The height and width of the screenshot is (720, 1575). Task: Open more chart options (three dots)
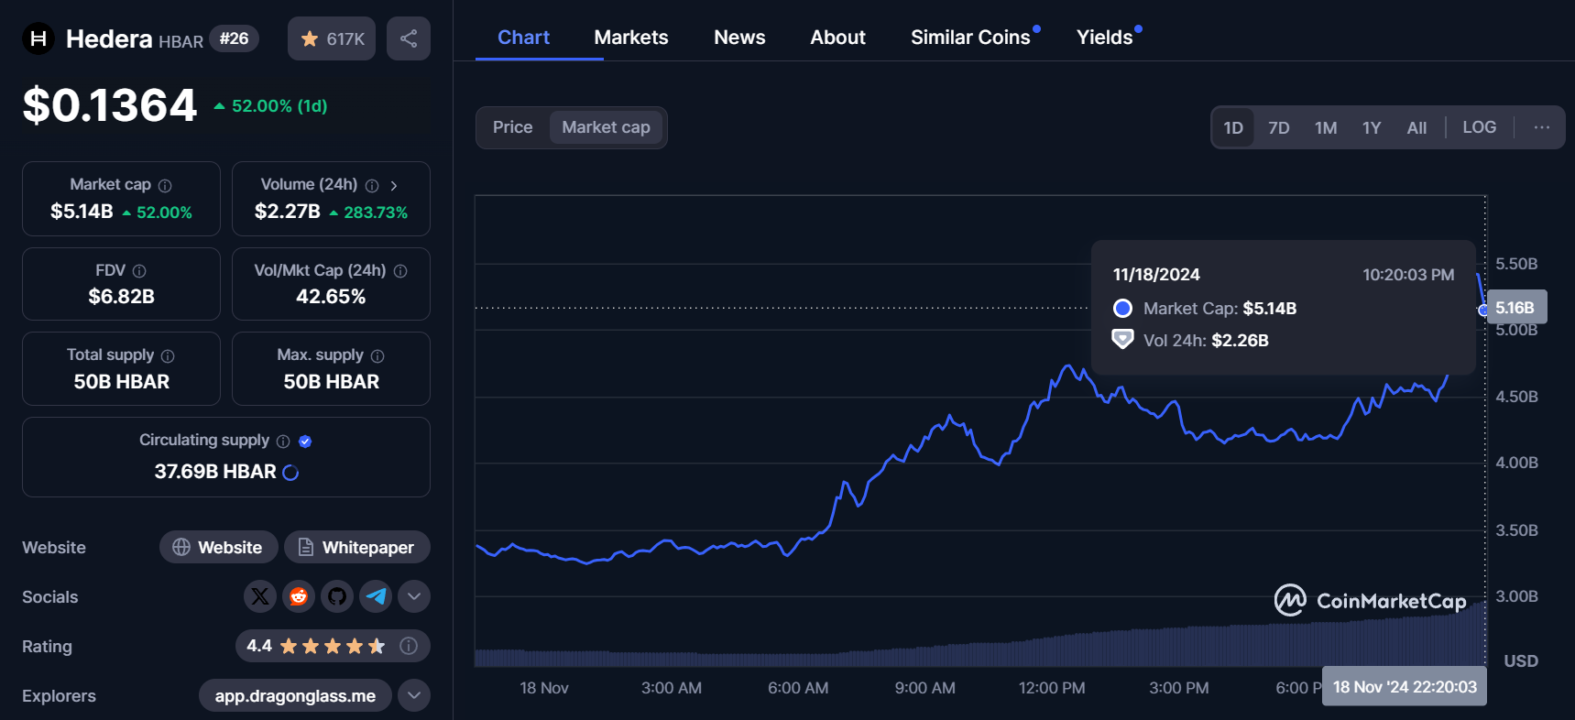pos(1542,127)
